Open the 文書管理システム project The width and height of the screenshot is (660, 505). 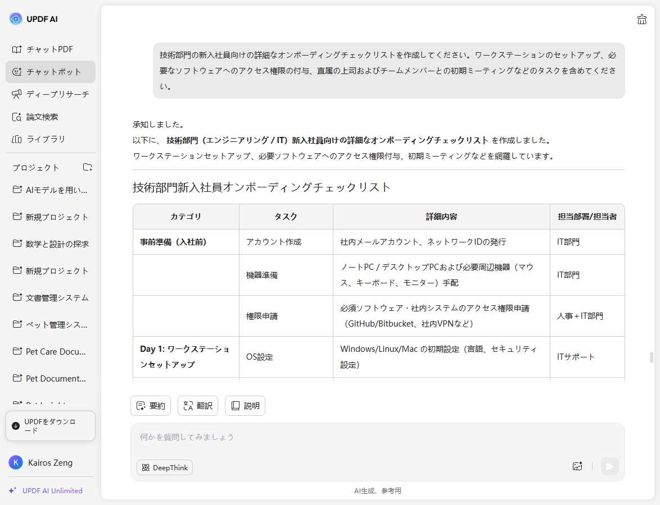pos(51,297)
